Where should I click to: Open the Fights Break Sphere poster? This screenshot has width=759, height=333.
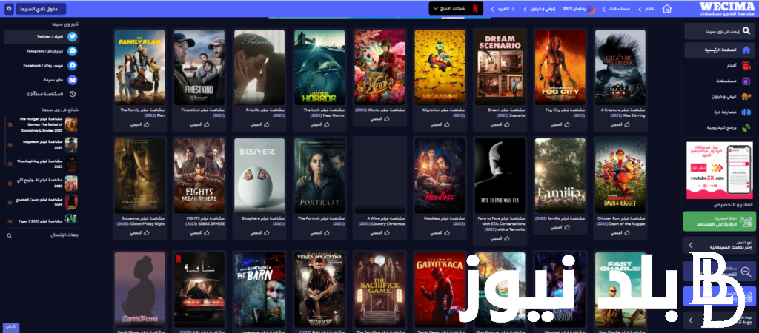[199, 175]
